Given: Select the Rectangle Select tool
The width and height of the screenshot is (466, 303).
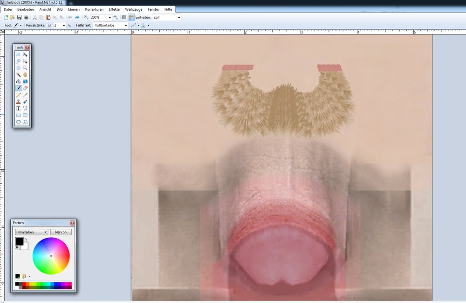Looking at the screenshot, I should click(19, 55).
